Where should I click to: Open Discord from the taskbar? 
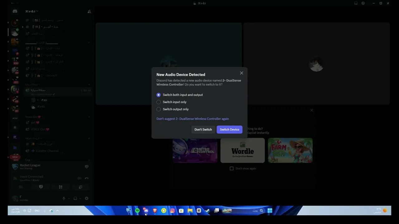[146, 211]
